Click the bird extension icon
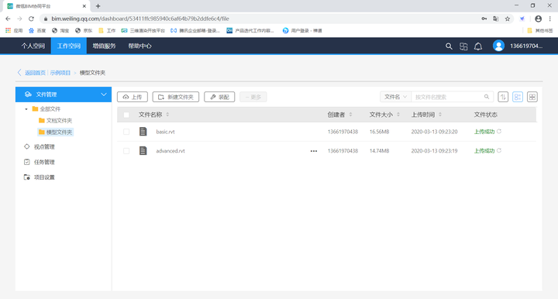Image resolution: width=558 pixels, height=299 pixels. pos(522,19)
